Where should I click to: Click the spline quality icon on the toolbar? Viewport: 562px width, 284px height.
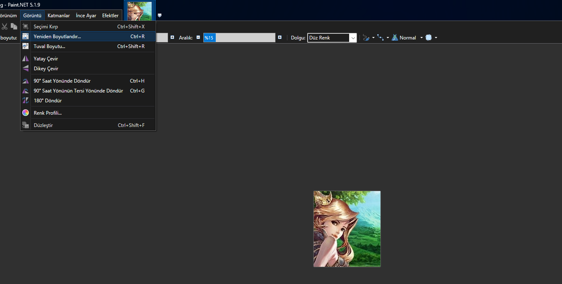click(380, 37)
